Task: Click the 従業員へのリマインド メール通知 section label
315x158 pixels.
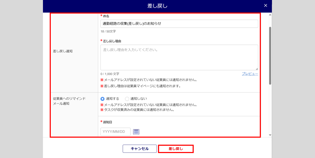Action: [x=69, y=101]
